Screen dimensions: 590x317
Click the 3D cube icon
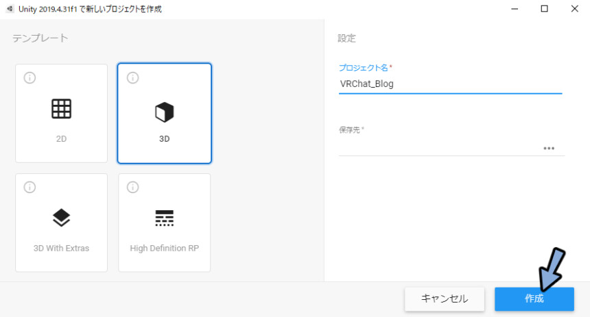pos(165,112)
